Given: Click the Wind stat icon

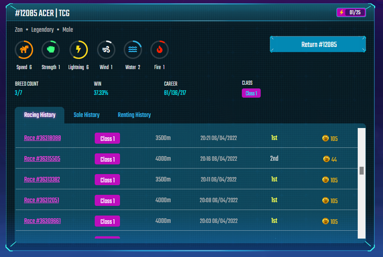Looking at the screenshot, I should [106, 50].
